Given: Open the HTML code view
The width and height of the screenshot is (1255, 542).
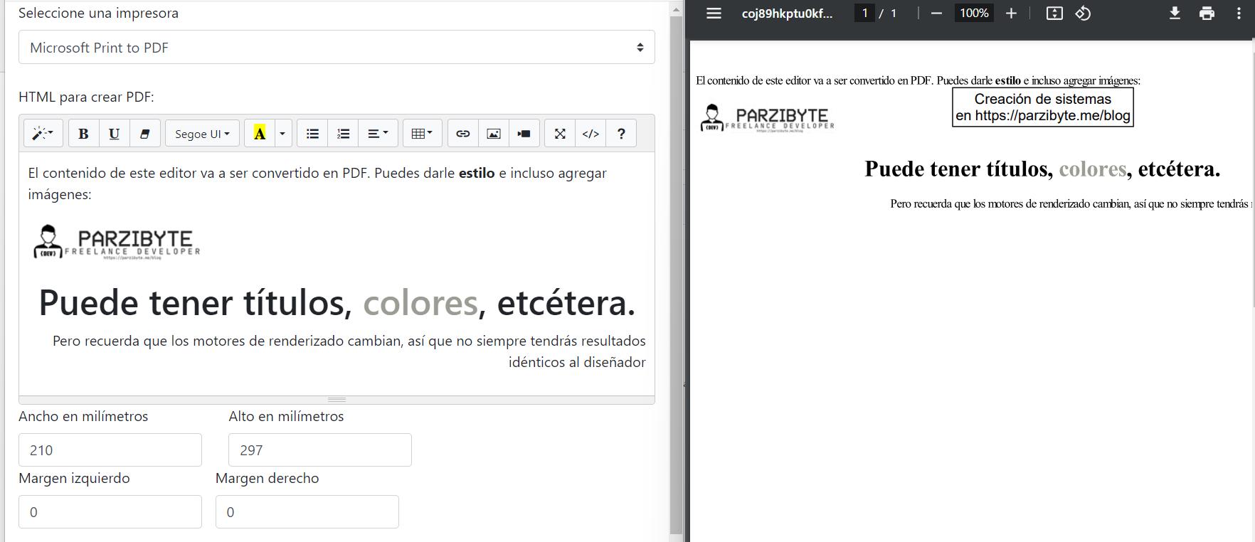Looking at the screenshot, I should [591, 134].
